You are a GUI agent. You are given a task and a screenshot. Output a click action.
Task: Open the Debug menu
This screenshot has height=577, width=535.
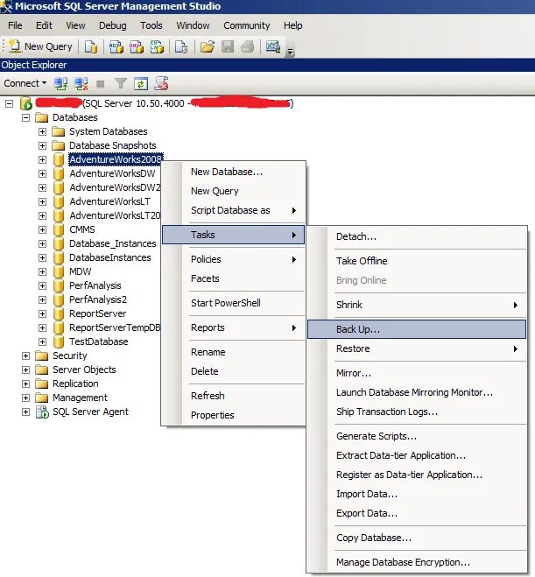point(113,25)
